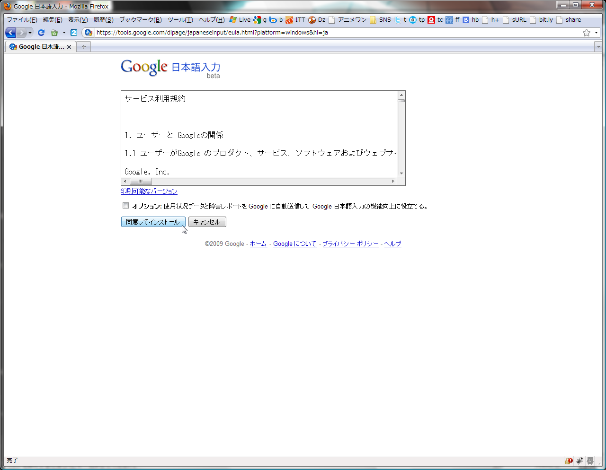Click the blue square toolbar icon
This screenshot has width=606, height=470.
click(x=74, y=33)
